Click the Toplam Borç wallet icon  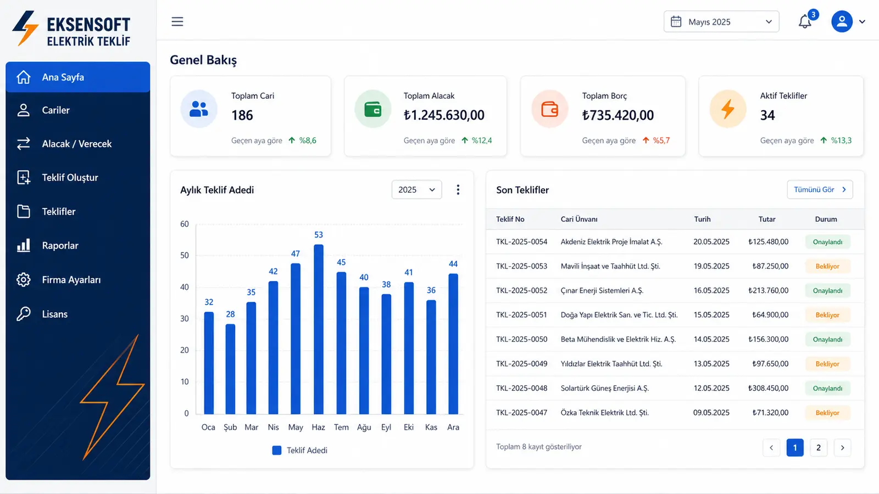pyautogui.click(x=550, y=109)
